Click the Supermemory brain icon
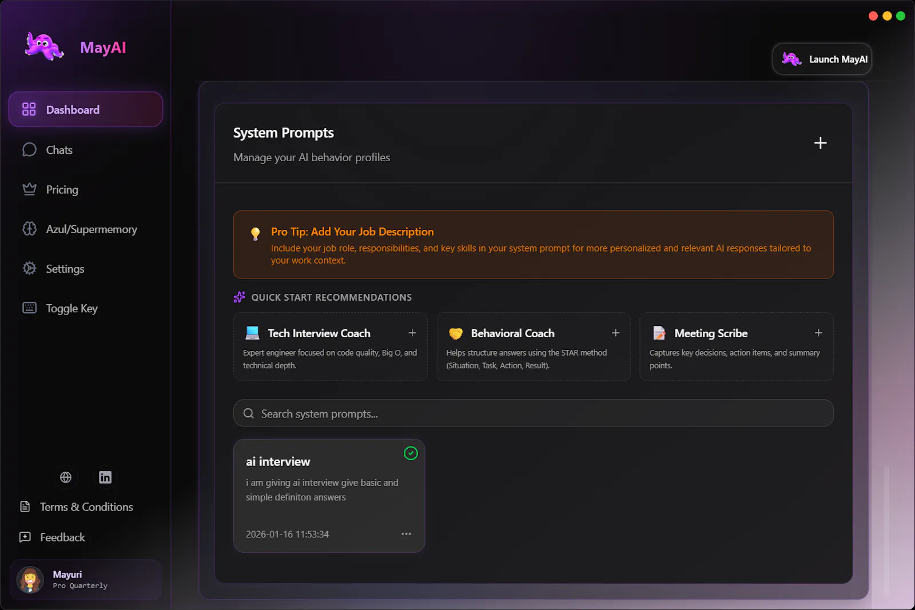Viewport: 915px width, 610px height. click(x=29, y=229)
